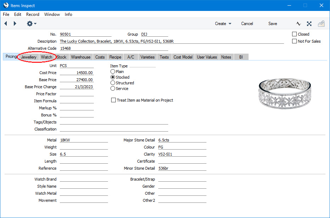Open the gear operations menu
The width and height of the screenshot is (330, 218).
32,24
